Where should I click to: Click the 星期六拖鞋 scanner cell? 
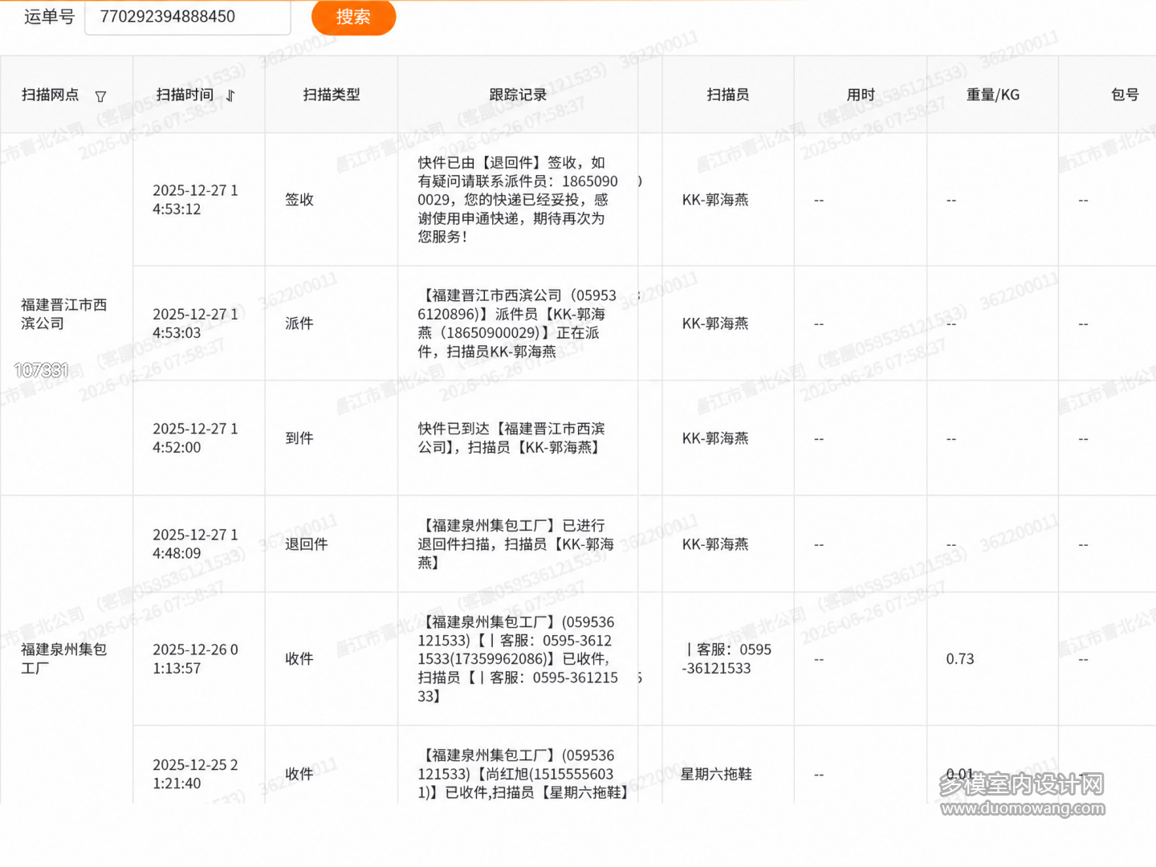coord(717,774)
